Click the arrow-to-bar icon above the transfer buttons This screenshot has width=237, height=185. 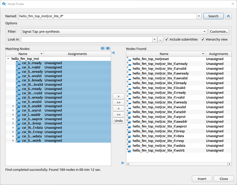pyautogui.click(x=113, y=53)
